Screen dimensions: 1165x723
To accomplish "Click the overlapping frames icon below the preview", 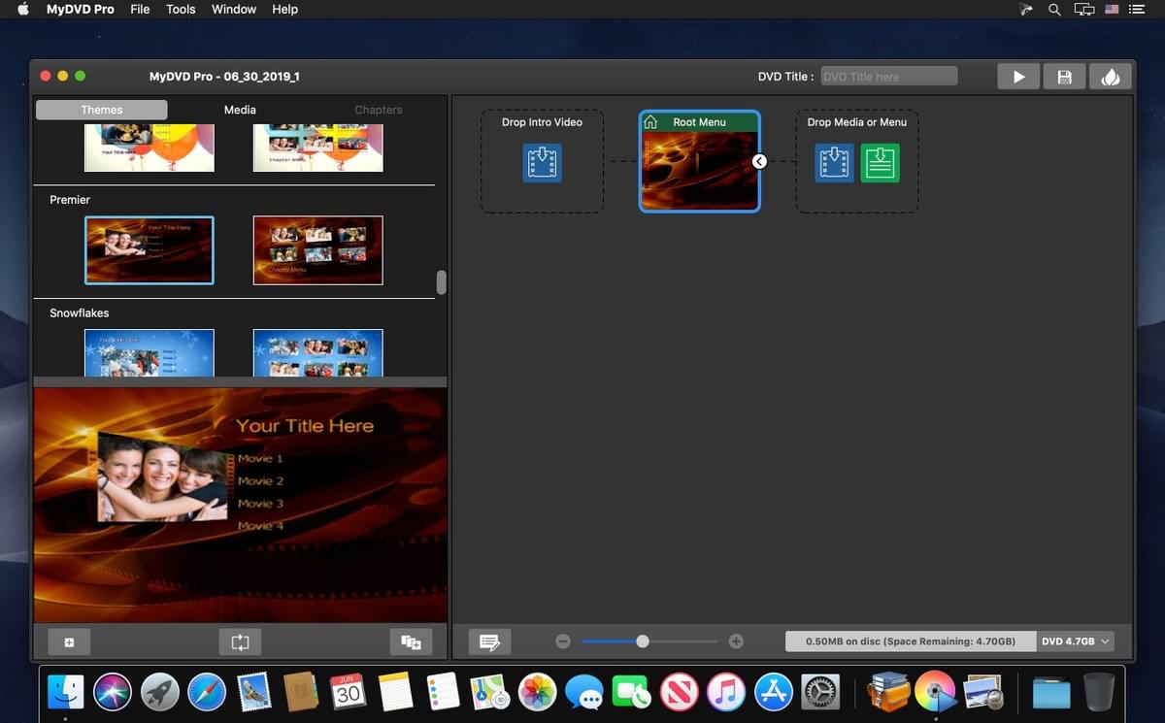I will (x=412, y=642).
